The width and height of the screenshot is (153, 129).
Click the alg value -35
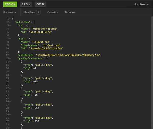[x=35, y=82]
